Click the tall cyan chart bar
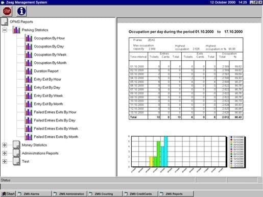263x197 pixels. (166, 151)
